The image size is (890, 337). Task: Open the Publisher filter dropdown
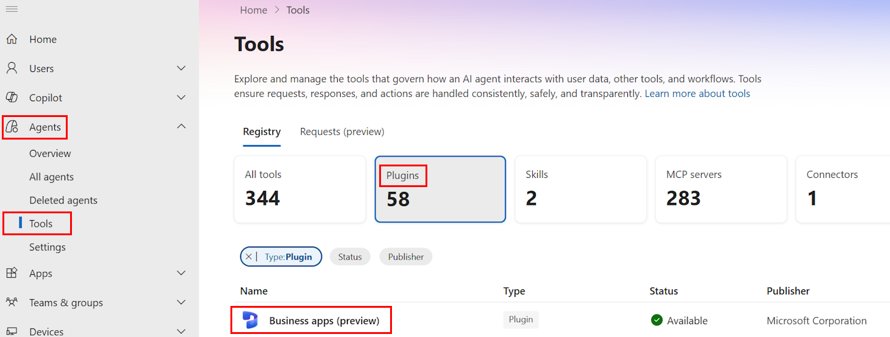(406, 257)
